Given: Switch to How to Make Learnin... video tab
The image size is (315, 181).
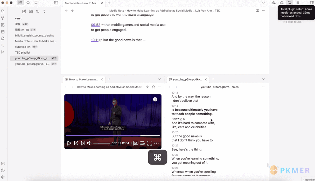Looking at the screenshot, I should tap(84, 79).
